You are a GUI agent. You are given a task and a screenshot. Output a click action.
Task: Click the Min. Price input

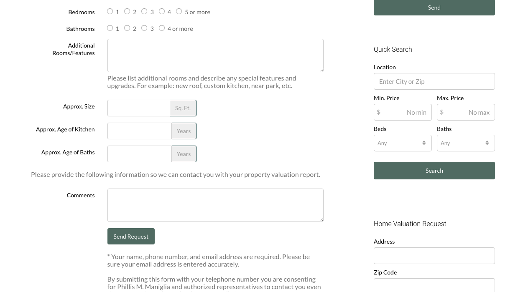(405, 112)
